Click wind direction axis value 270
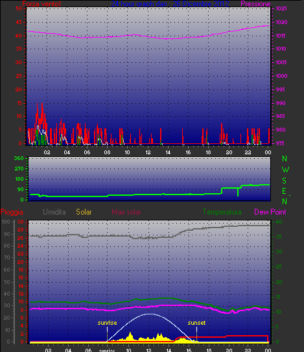This screenshot has width=304, height=352. tap(19, 169)
